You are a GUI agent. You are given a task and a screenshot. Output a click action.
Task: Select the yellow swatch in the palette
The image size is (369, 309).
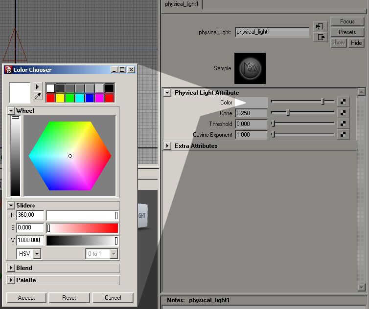tap(60, 98)
